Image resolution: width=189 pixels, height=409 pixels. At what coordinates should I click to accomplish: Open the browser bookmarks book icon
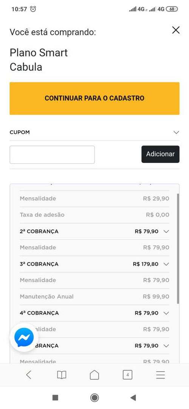62,375
